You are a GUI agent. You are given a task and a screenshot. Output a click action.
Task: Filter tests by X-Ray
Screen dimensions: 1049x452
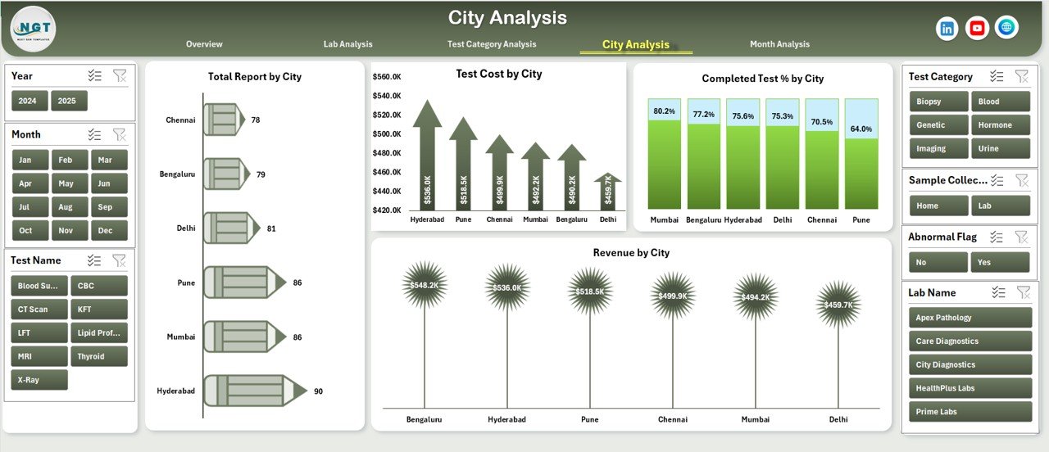coord(39,380)
